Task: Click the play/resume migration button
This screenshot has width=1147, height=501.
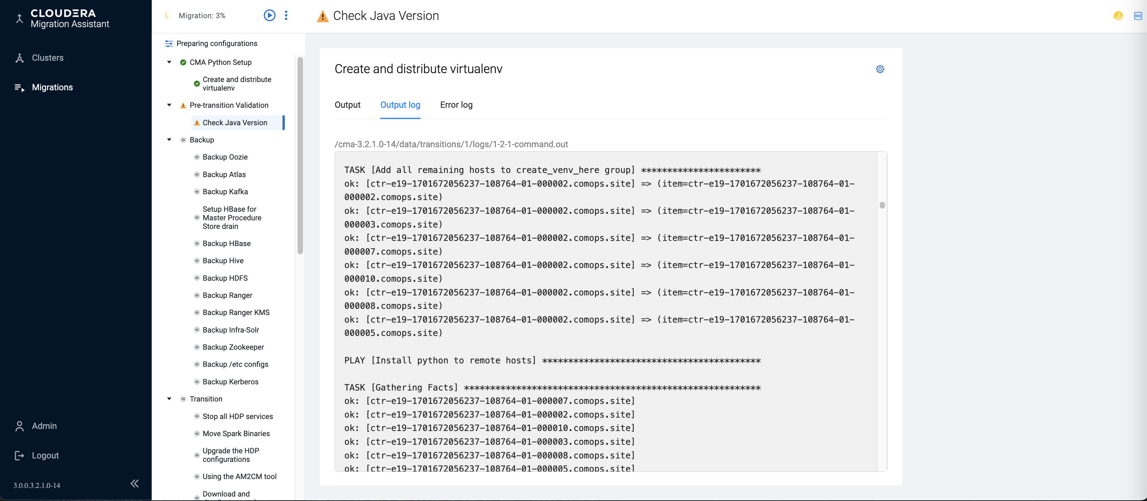Action: click(x=269, y=15)
